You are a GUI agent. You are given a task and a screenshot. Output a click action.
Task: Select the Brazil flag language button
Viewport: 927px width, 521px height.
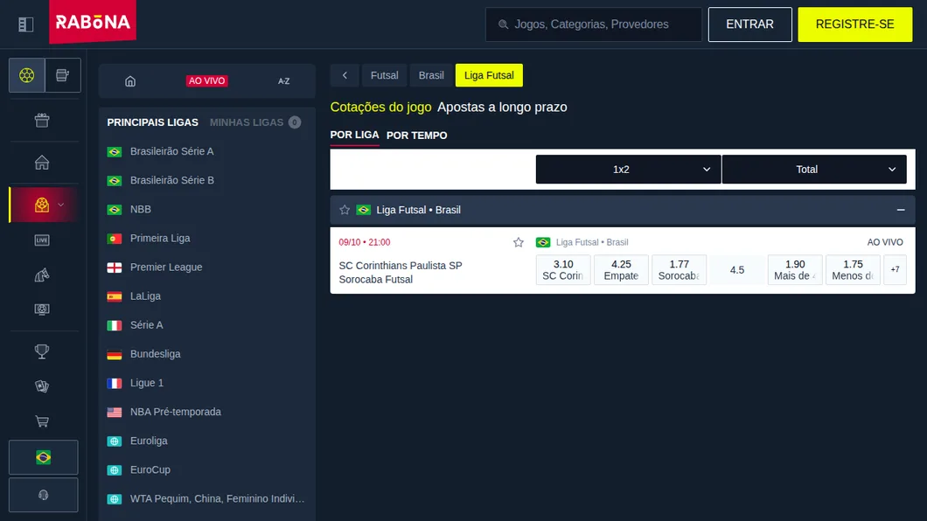coord(43,457)
